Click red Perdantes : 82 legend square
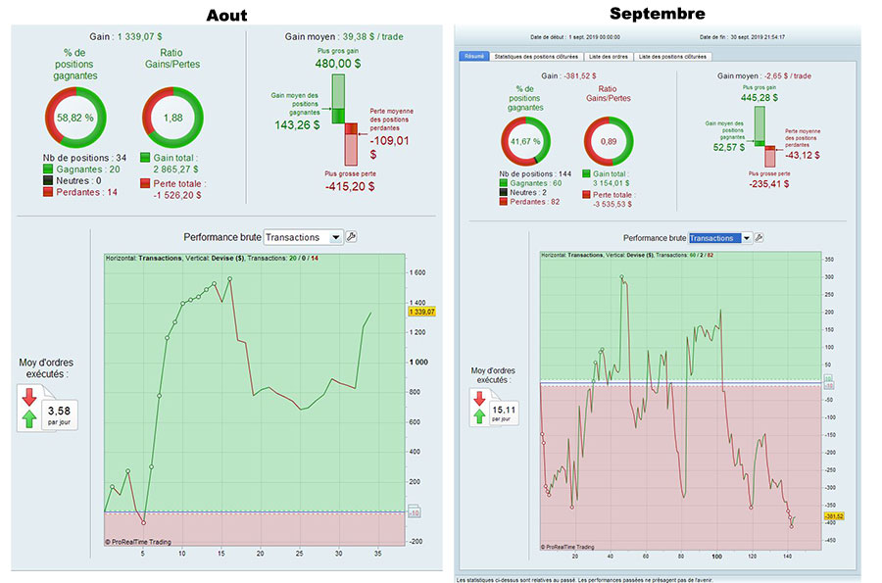Image resolution: width=882 pixels, height=583 pixels. click(504, 201)
